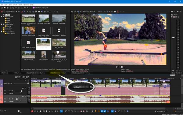Stop playback under the video preview

(x=122, y=67)
